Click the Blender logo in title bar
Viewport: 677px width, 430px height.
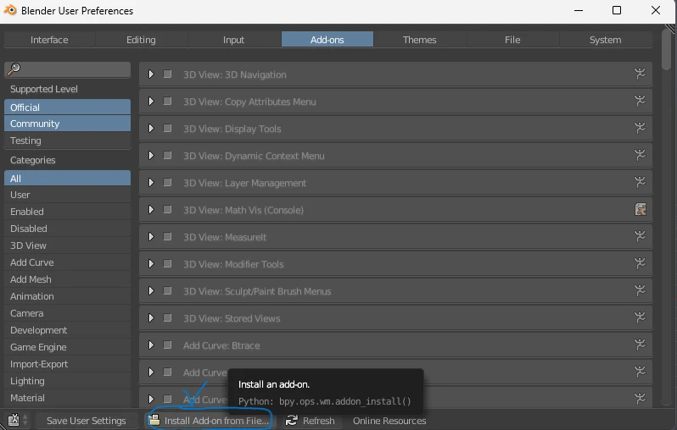[9, 10]
